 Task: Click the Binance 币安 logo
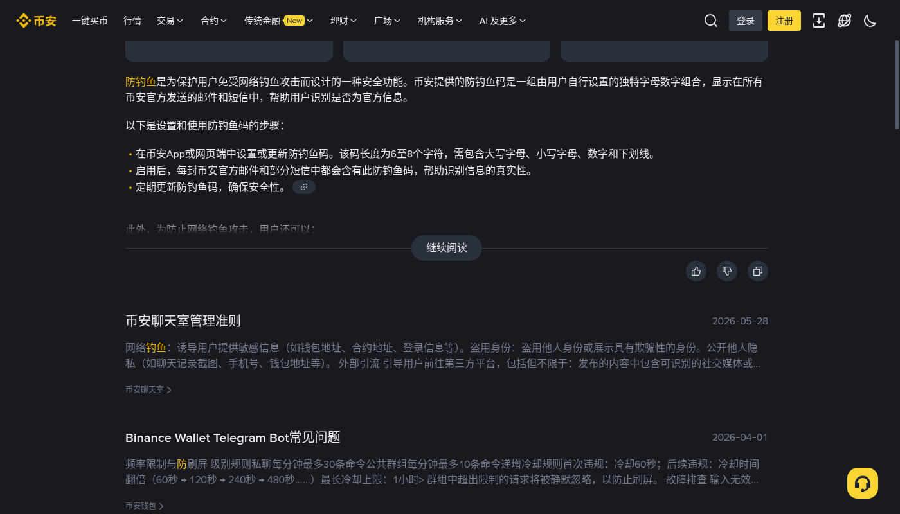coord(37,21)
